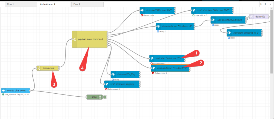Select virsh start ZugZug node
274x119 pixels.
pyautogui.click(x=125, y=75)
